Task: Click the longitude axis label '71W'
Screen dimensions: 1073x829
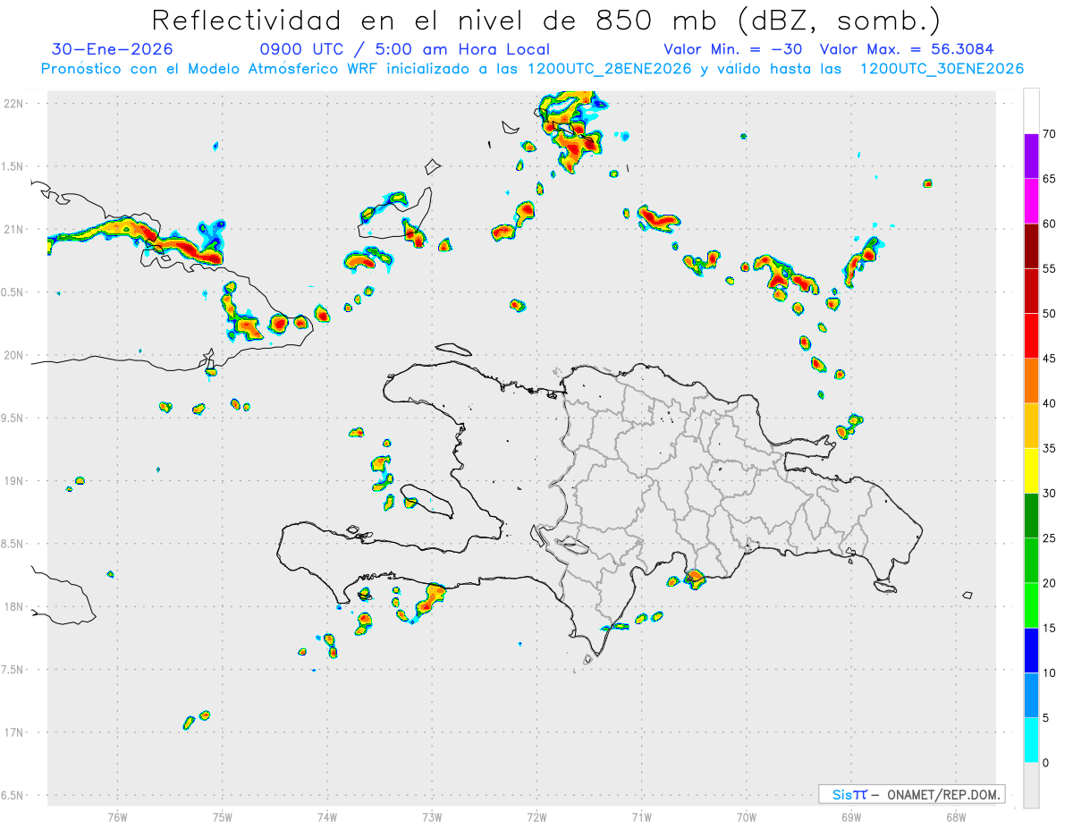Action: point(641,817)
